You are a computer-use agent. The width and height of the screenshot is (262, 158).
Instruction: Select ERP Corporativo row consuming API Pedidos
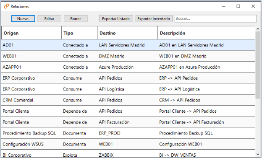point(128,78)
